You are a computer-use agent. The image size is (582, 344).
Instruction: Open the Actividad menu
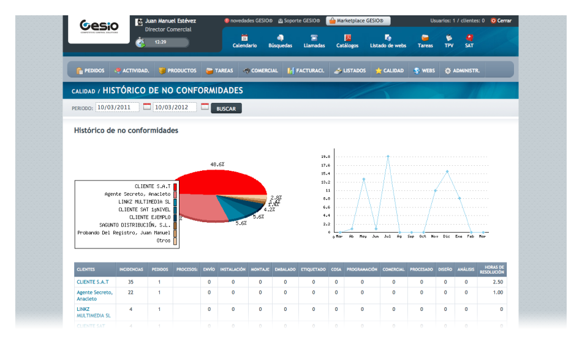132,70
